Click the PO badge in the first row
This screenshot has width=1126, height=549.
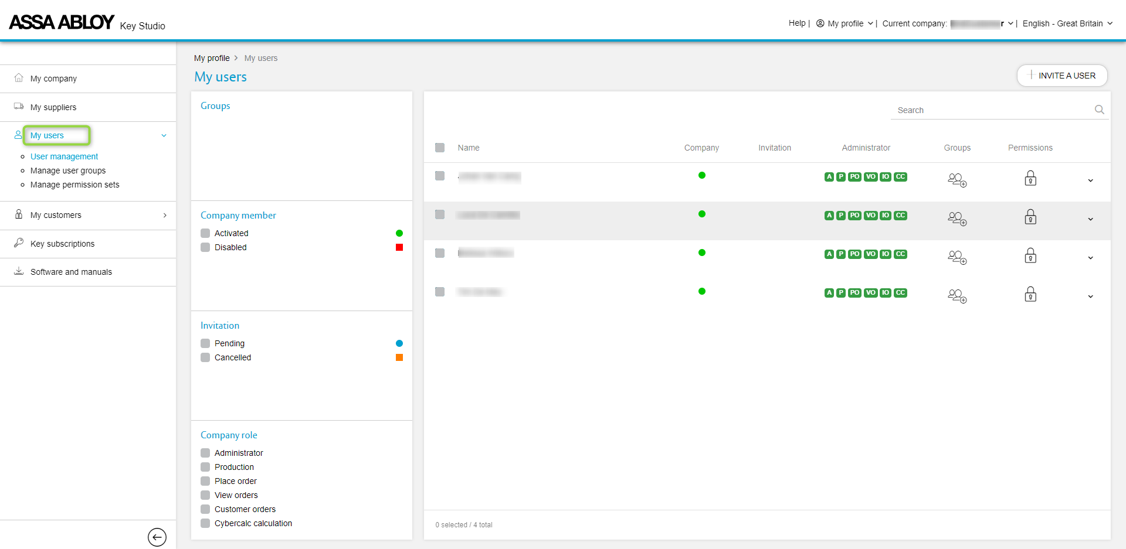(x=854, y=177)
